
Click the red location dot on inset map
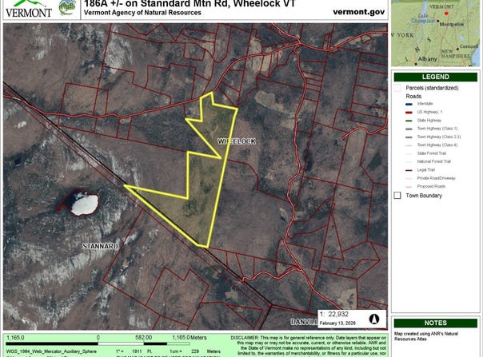coord(445,14)
